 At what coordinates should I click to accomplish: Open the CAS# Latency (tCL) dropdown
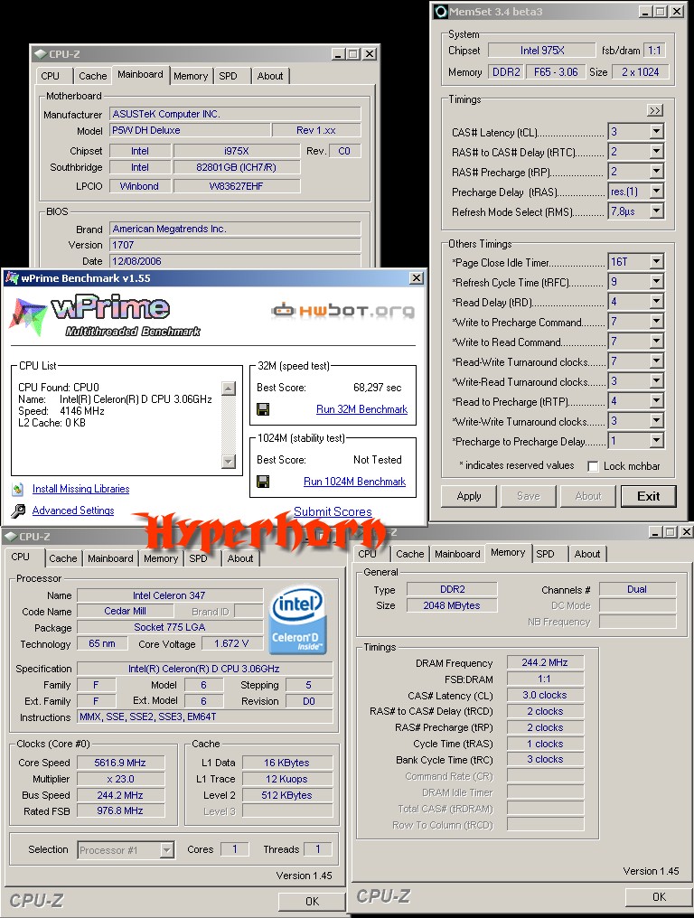[657, 132]
